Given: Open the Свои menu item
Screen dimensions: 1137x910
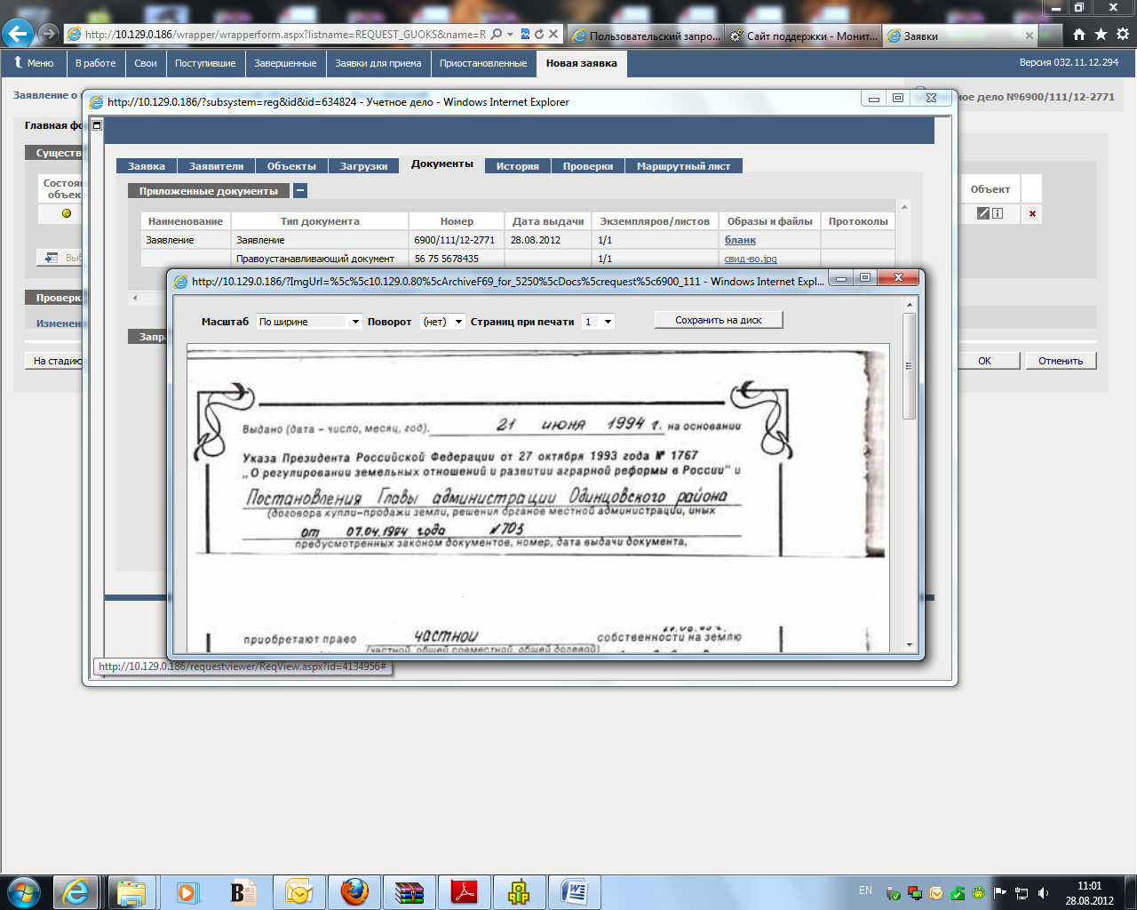Looking at the screenshot, I should 146,63.
